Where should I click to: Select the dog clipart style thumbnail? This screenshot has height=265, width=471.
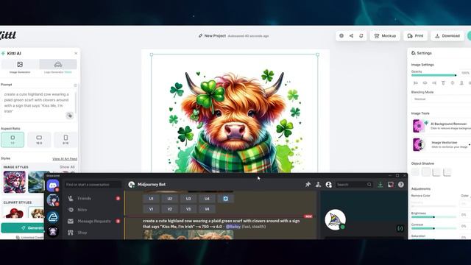pos(36,212)
